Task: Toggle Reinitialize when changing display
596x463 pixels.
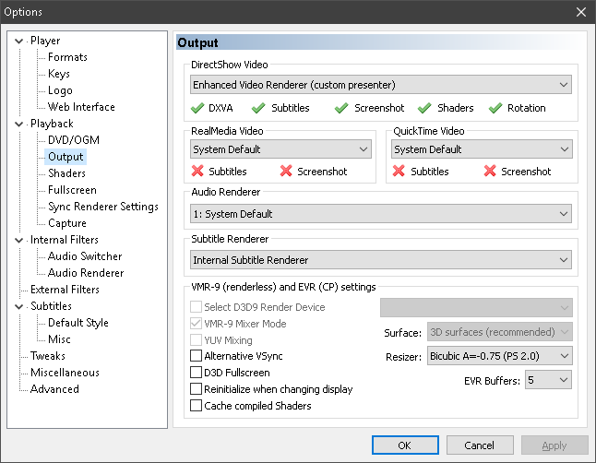Action: click(x=196, y=389)
